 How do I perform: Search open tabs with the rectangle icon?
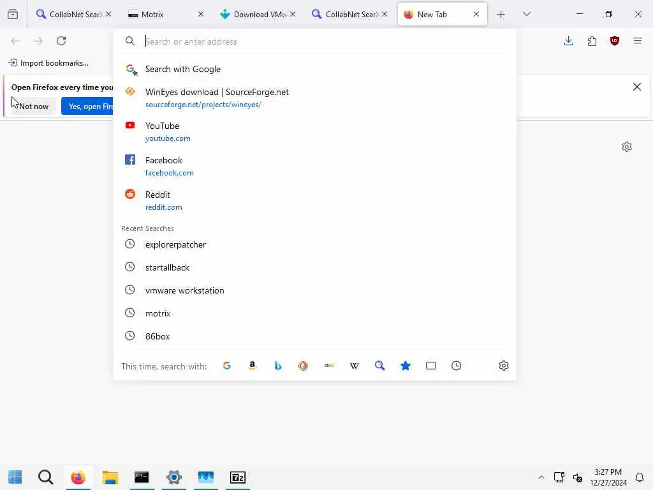point(431,366)
